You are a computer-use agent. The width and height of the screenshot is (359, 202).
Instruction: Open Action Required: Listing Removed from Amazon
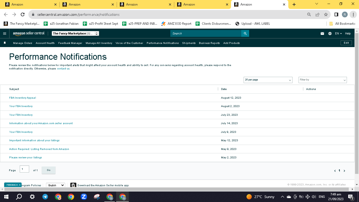point(39,149)
